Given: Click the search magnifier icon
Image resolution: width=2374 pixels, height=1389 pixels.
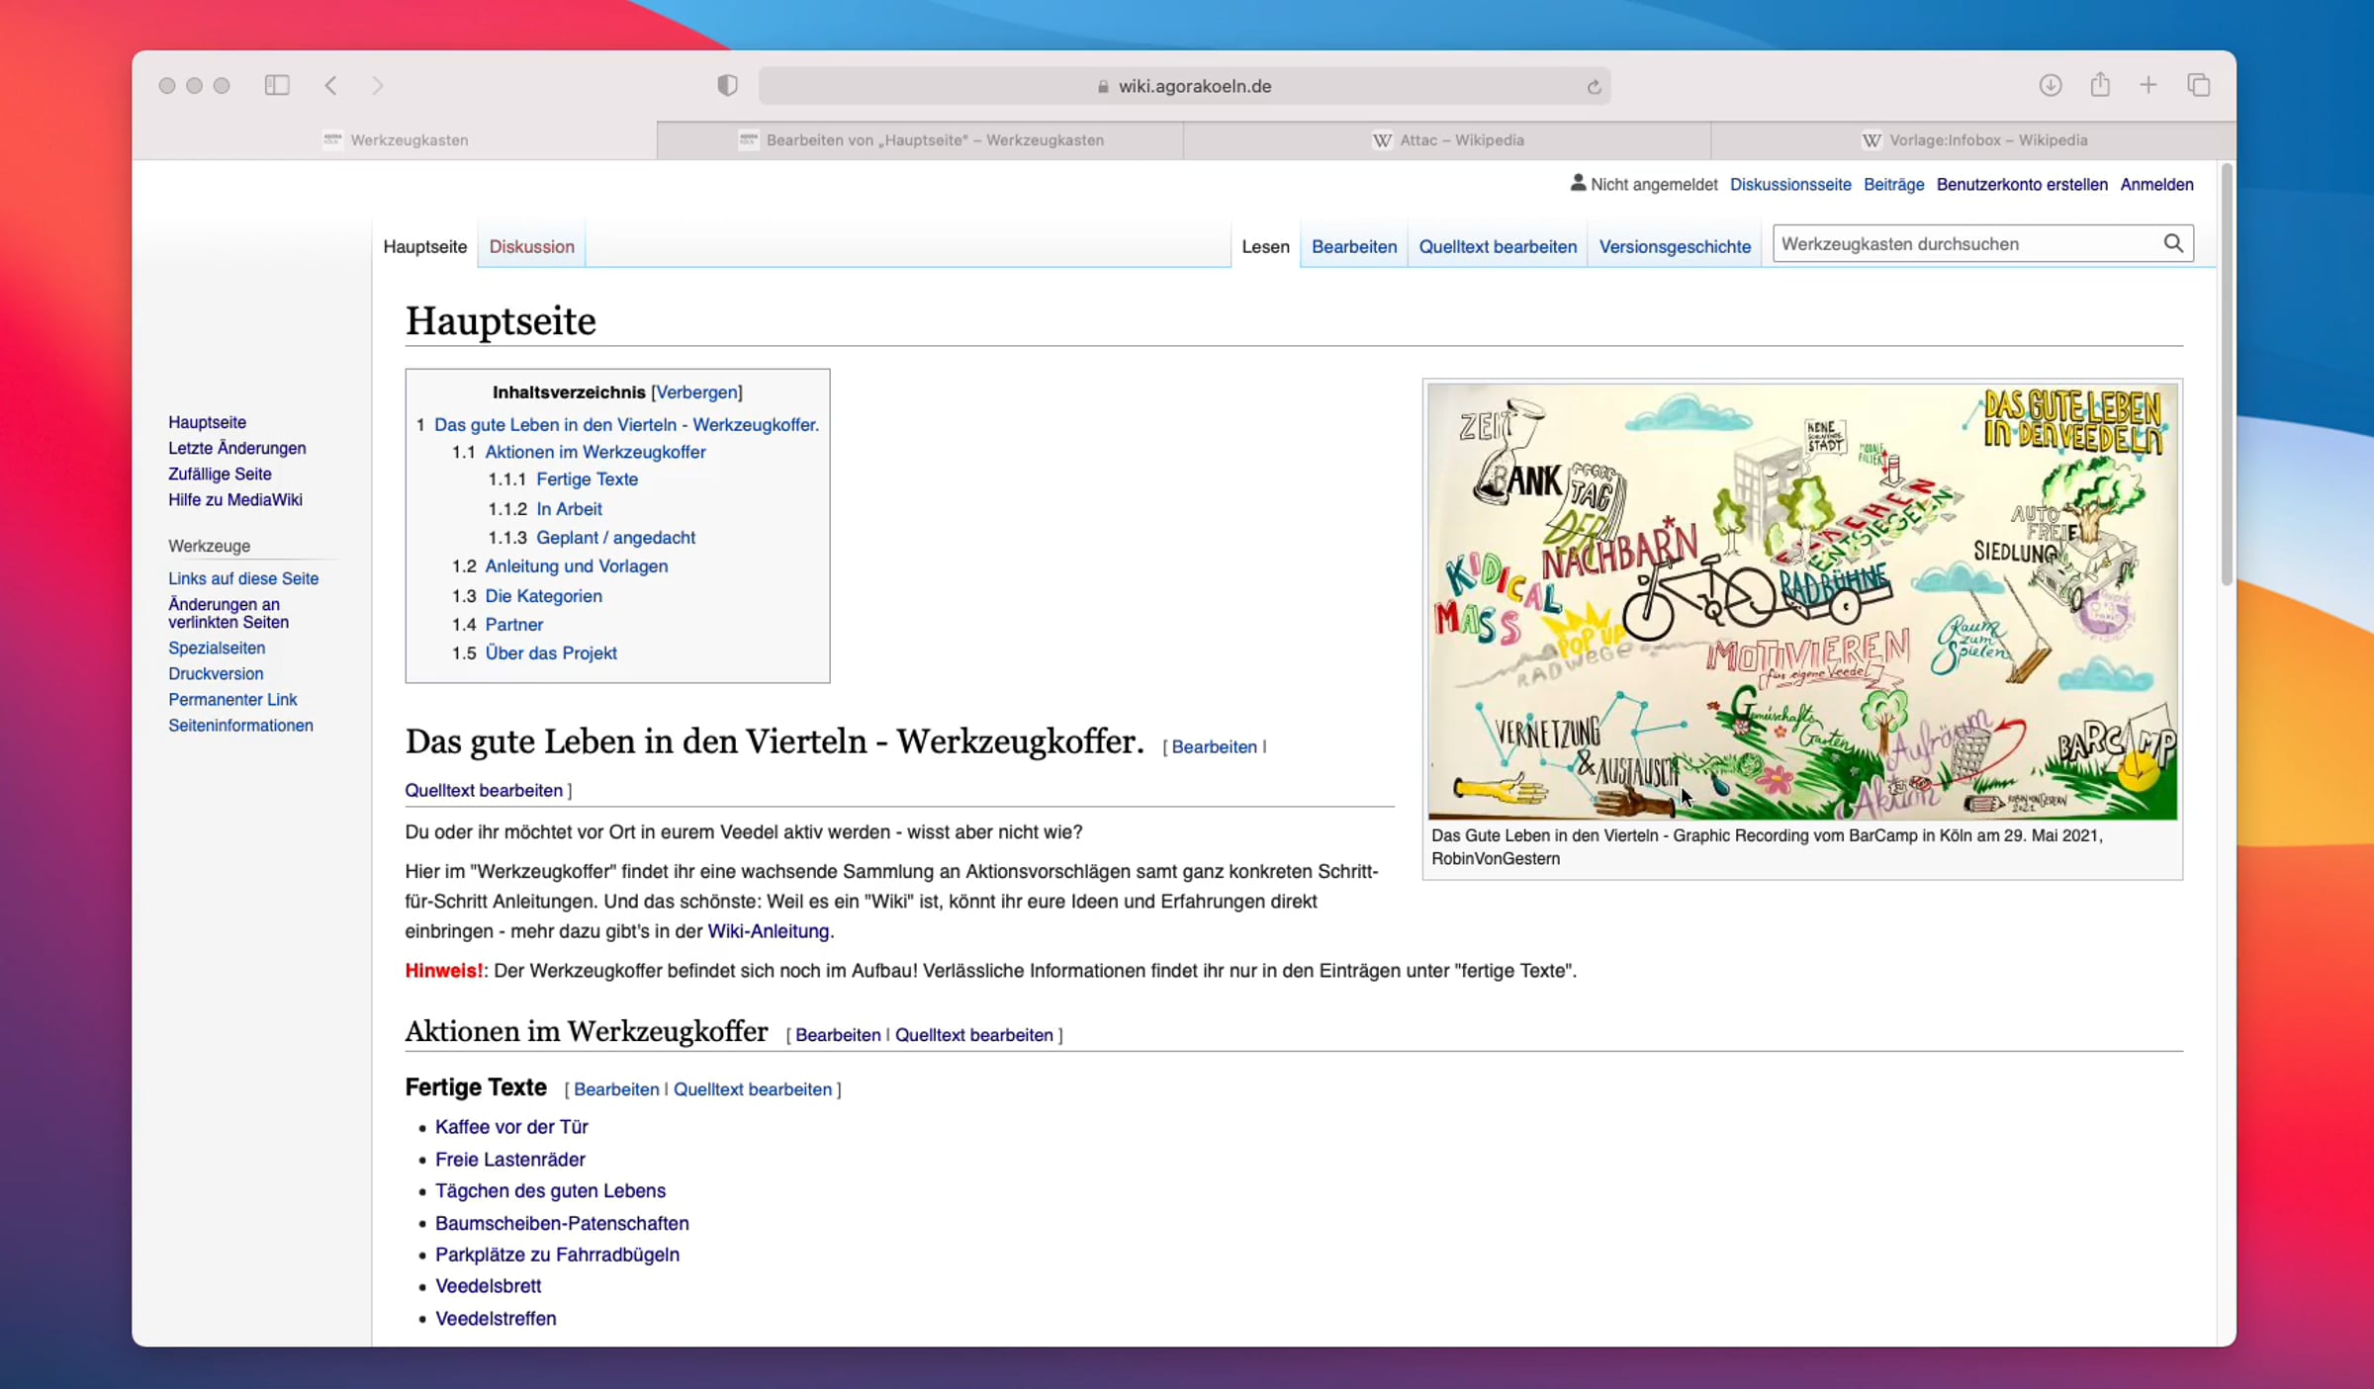Looking at the screenshot, I should click(x=2173, y=243).
